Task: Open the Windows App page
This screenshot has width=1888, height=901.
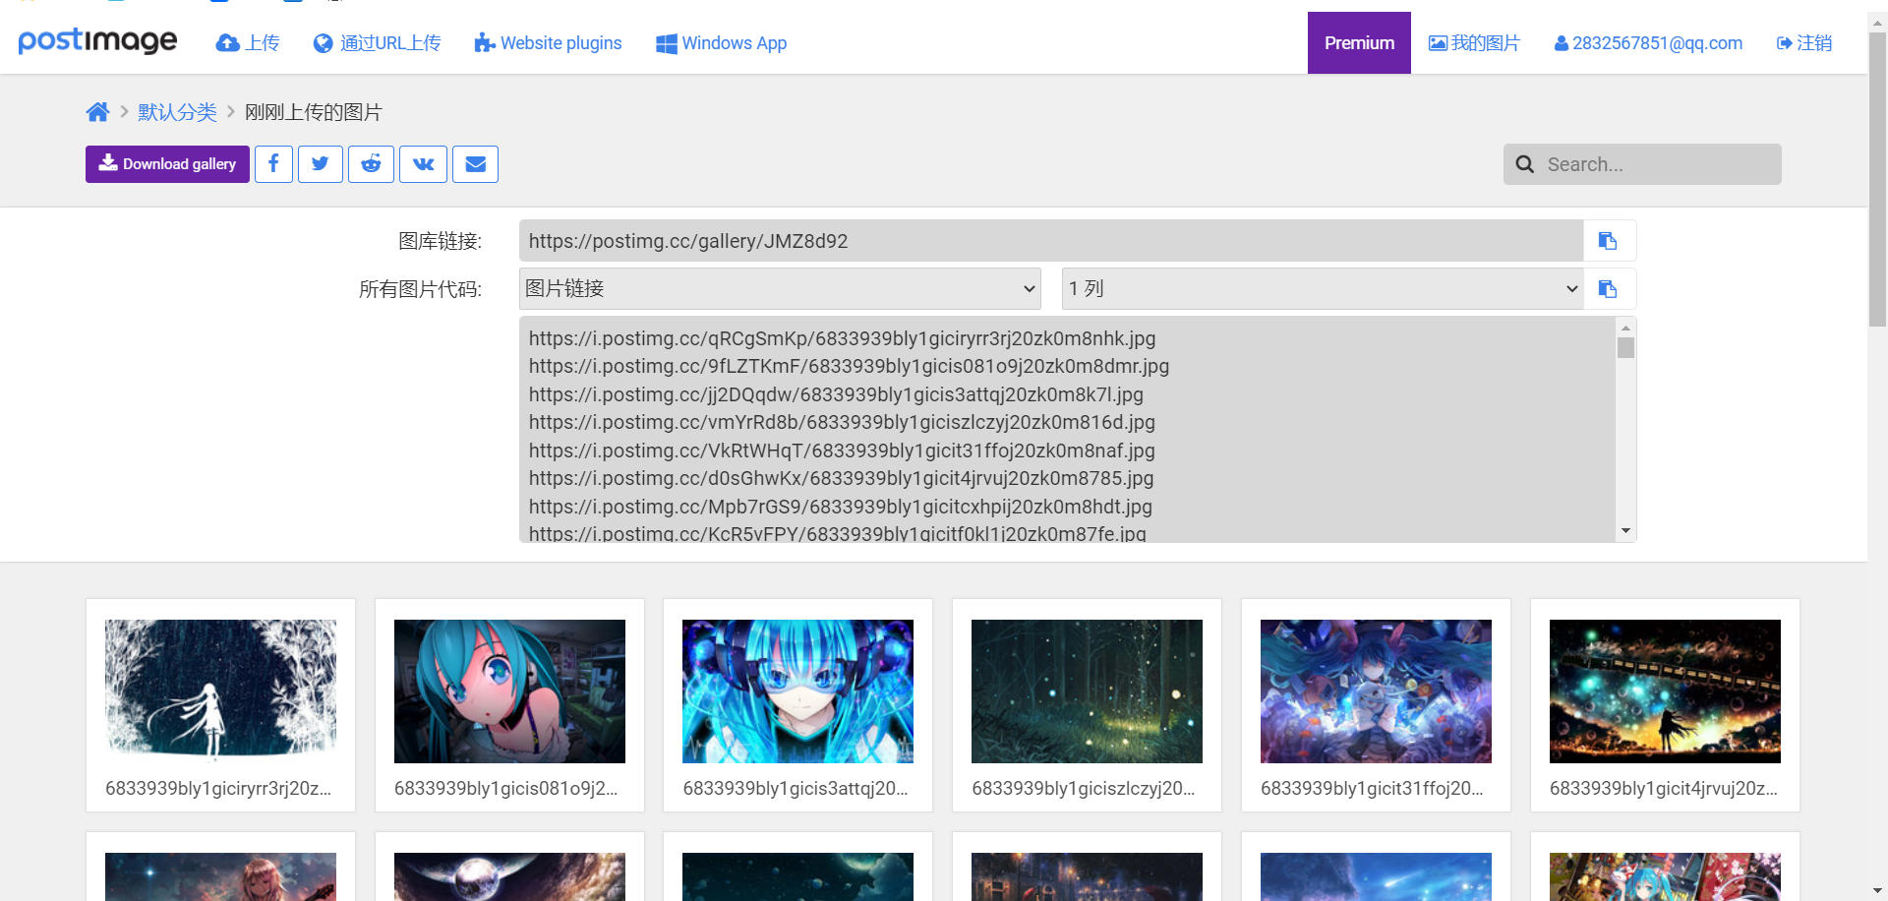Action: point(721,43)
